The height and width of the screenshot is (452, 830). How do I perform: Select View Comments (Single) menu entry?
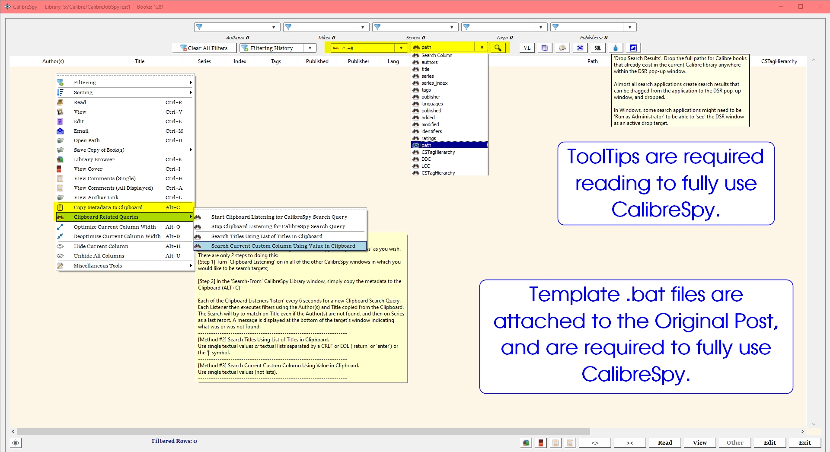(125, 178)
